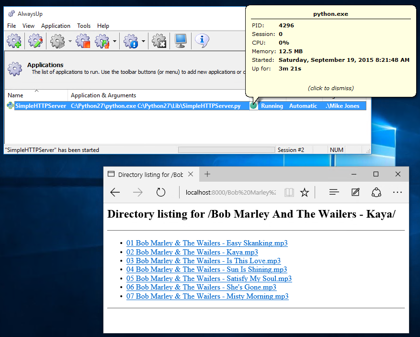Image resolution: width=420 pixels, height=337 pixels.
Task: Click the status bar progress bar
Action: pos(227,150)
